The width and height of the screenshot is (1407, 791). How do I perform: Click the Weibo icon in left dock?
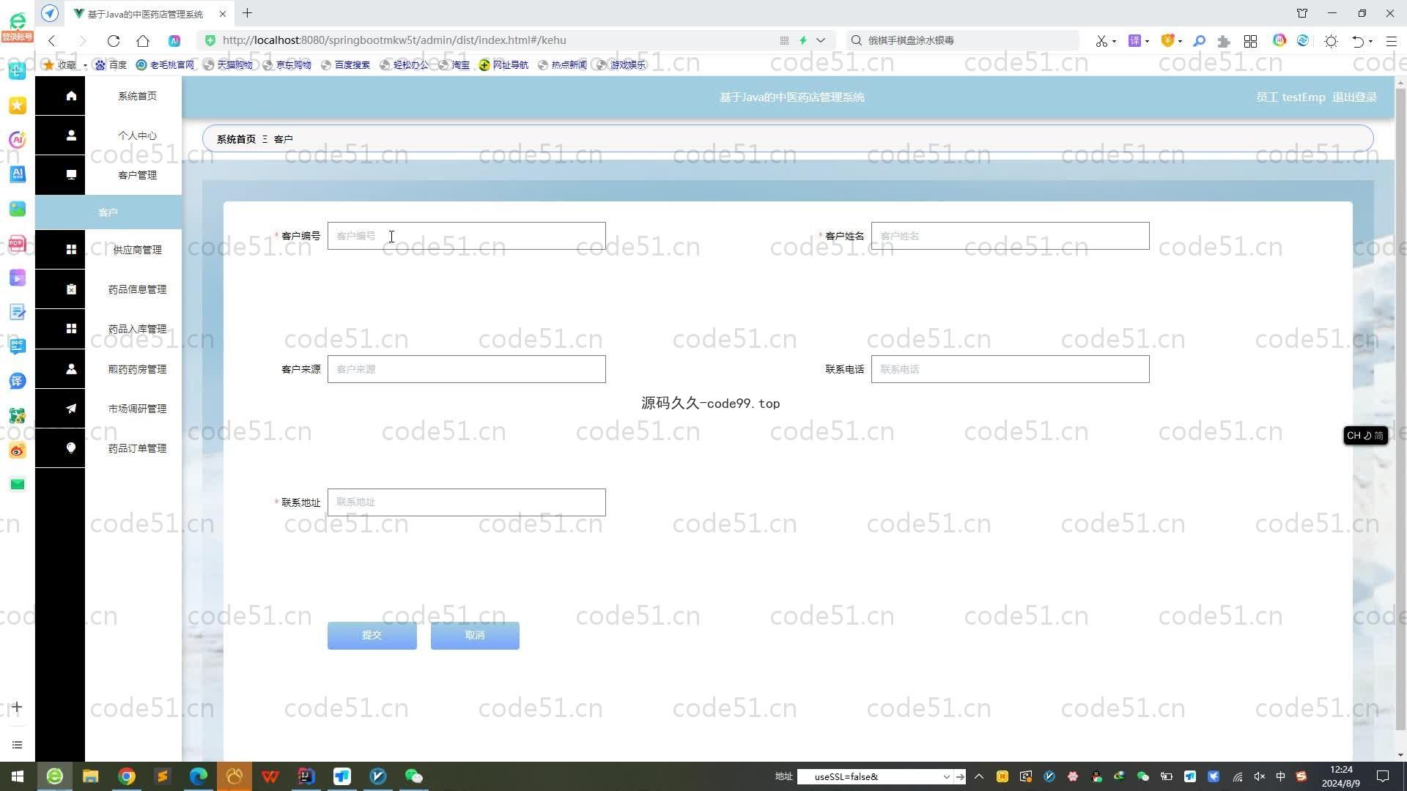click(18, 450)
